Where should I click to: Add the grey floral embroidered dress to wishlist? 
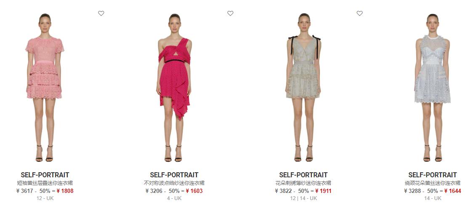pos(360,13)
